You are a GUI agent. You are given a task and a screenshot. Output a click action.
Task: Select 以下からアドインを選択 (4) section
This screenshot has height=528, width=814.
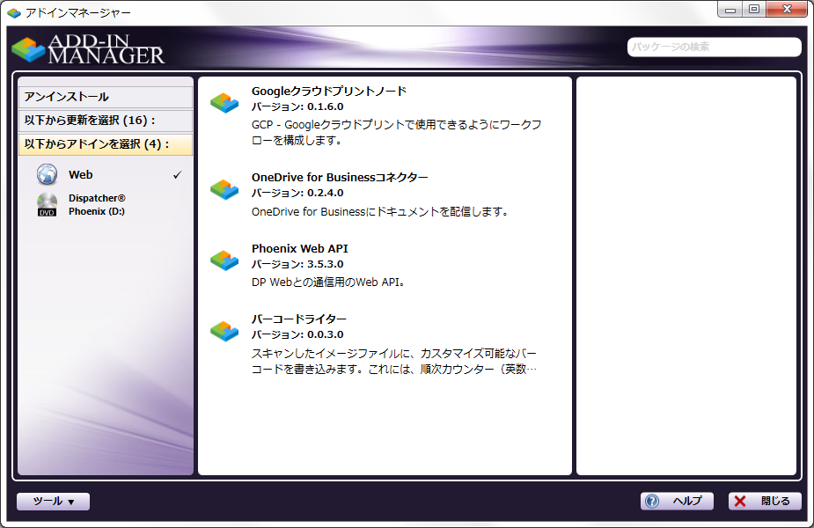click(106, 144)
